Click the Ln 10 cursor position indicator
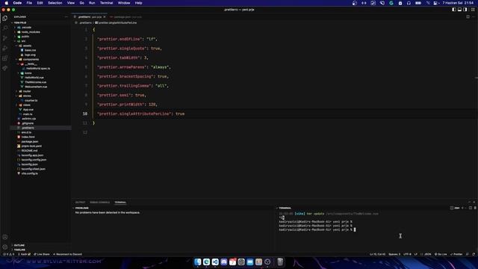This screenshot has width=478, height=269. point(377,254)
